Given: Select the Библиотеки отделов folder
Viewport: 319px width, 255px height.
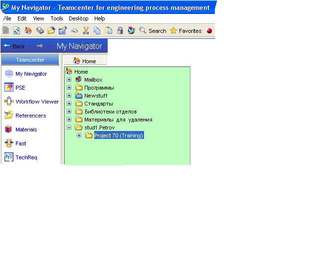Looking at the screenshot, I should click(111, 112).
